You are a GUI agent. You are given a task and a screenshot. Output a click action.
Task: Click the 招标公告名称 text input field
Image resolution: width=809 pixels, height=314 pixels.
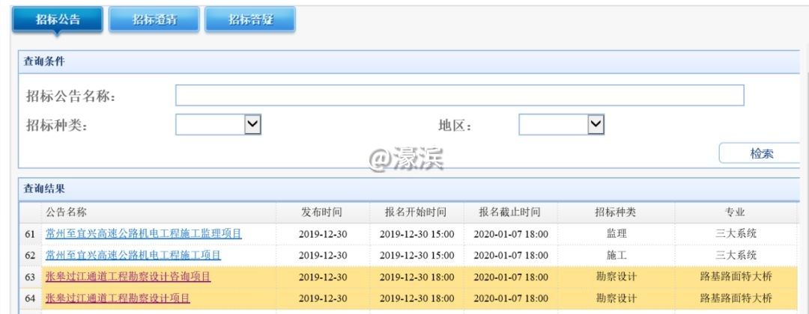pyautogui.click(x=459, y=96)
